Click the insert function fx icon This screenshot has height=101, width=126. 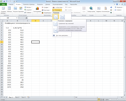26,18
